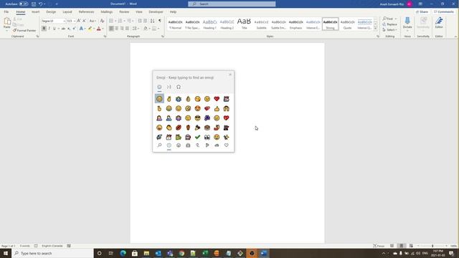The width and height of the screenshot is (459, 258).
Task: Toggle Underline formatting
Action: tap(55, 29)
